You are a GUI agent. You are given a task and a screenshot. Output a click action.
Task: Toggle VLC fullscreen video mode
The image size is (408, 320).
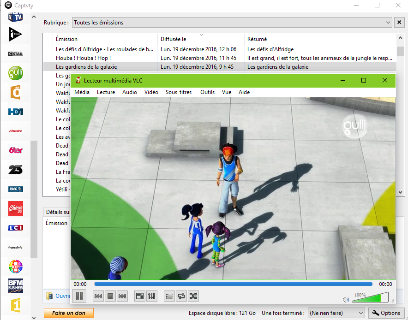(x=140, y=296)
